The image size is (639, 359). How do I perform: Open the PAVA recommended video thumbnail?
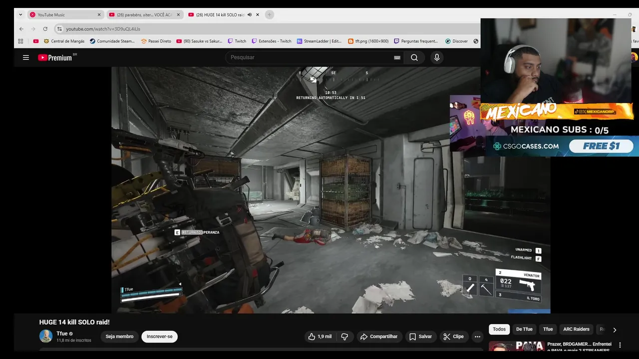click(x=516, y=346)
